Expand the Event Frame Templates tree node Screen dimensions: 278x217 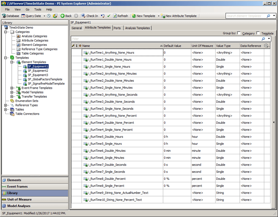pyautogui.click(x=11, y=88)
